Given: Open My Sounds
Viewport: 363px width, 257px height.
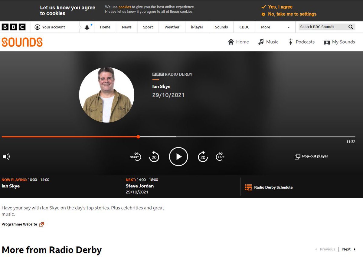Looking at the screenshot, I should (339, 42).
